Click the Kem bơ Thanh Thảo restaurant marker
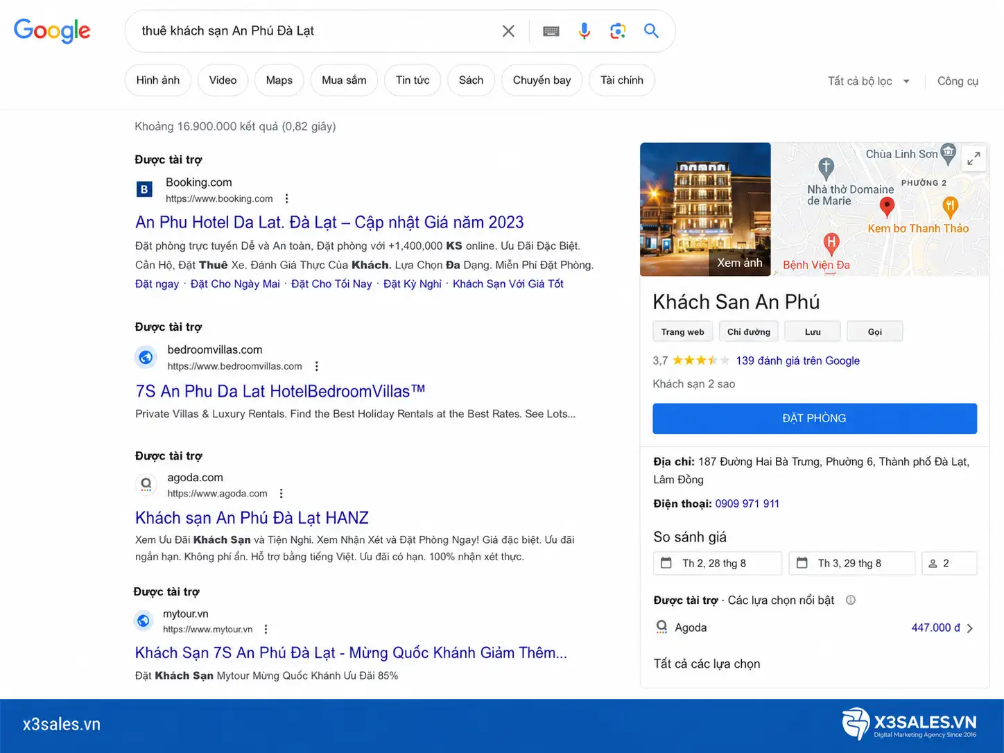 [x=951, y=206]
